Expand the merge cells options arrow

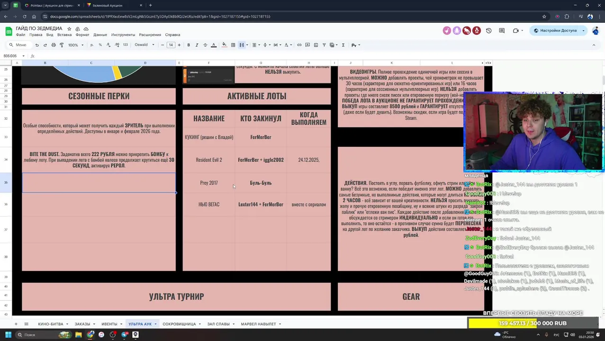click(247, 45)
